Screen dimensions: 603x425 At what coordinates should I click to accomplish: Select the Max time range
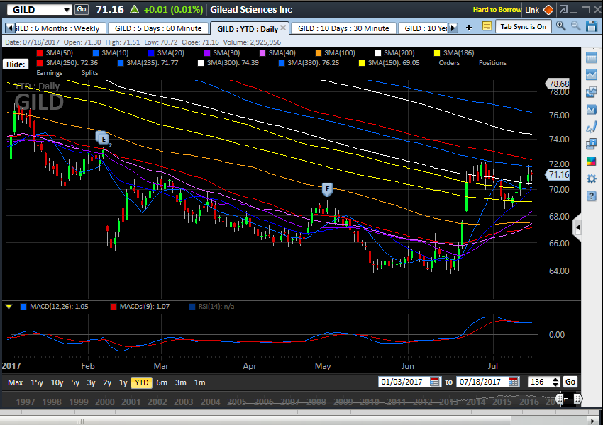coord(16,382)
